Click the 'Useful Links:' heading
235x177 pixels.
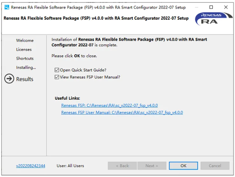[x=67, y=98]
